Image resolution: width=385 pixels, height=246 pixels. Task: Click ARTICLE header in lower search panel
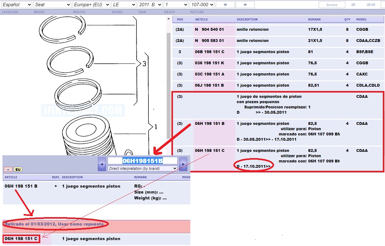11,177
